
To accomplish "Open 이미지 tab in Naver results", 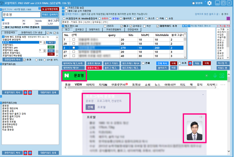I will click(x=90, y=85).
